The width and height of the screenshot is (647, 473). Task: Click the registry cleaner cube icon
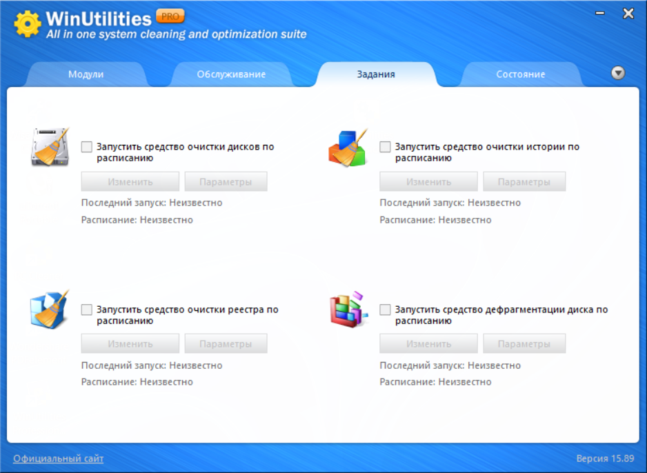pyautogui.click(x=50, y=310)
